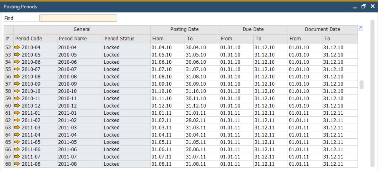Select the Period Code column header
The image size is (378, 171).
(29, 39)
